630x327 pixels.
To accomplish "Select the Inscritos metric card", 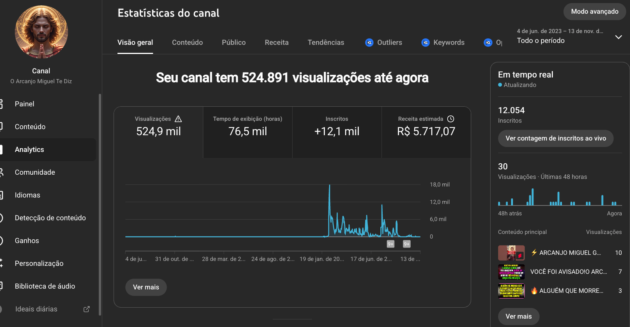I will point(337,132).
